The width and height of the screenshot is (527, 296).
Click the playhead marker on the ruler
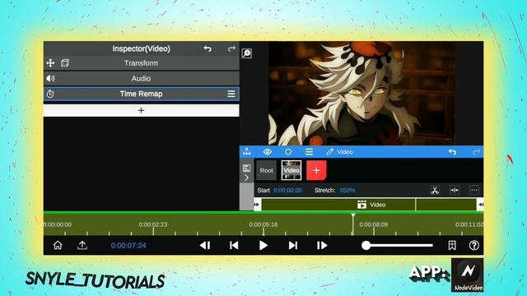[353, 215]
